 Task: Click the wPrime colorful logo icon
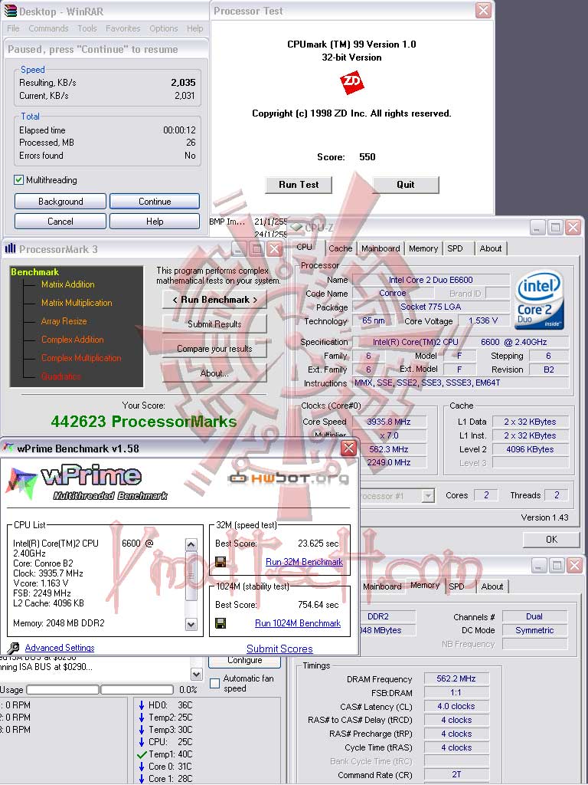pos(21,484)
